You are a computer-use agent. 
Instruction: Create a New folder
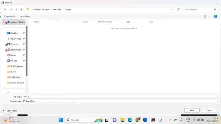(x=25, y=17)
